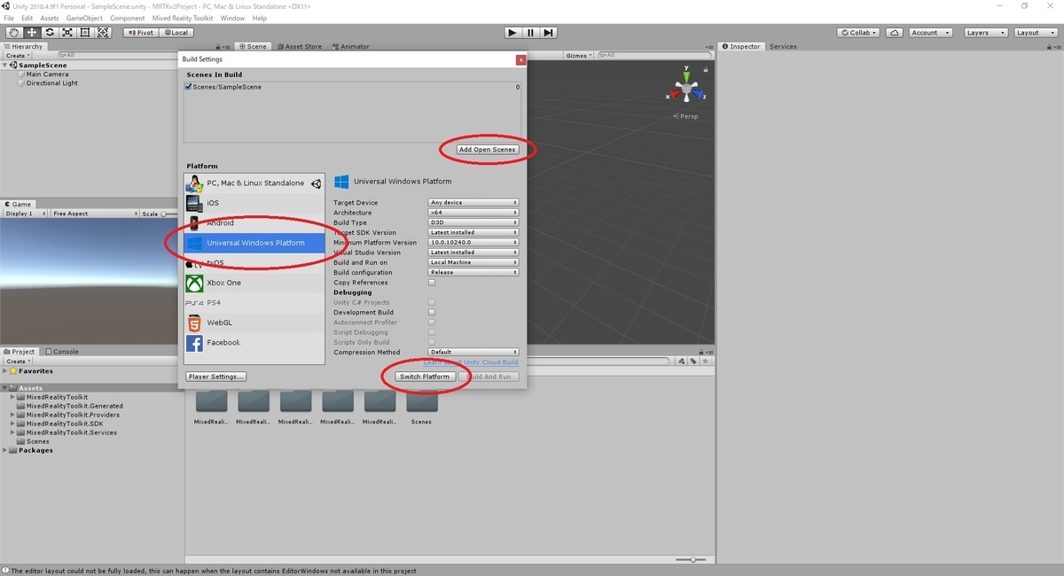Open the Minimum Platform Version dropdown
1064x576 pixels.
tap(473, 242)
